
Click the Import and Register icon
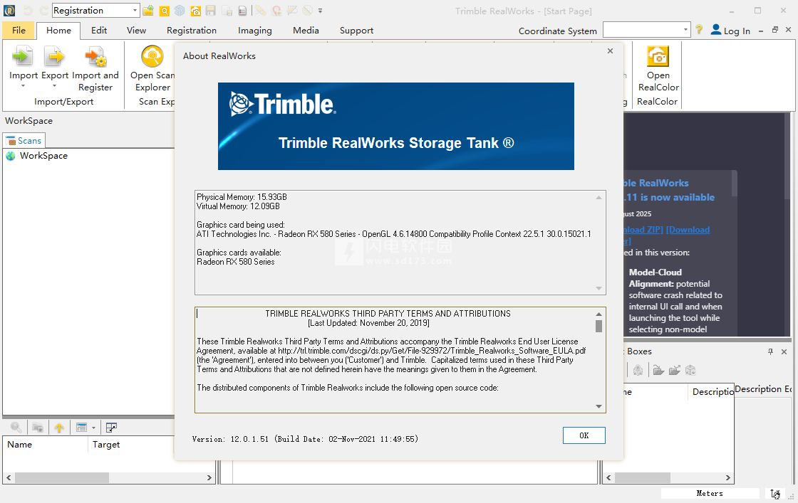(x=95, y=58)
